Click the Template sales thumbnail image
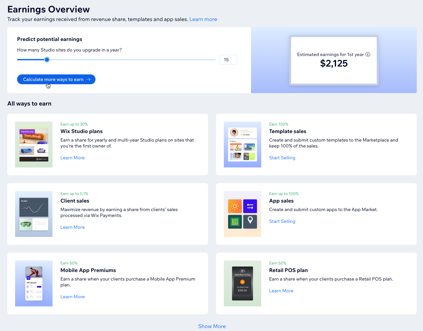 pyautogui.click(x=243, y=145)
